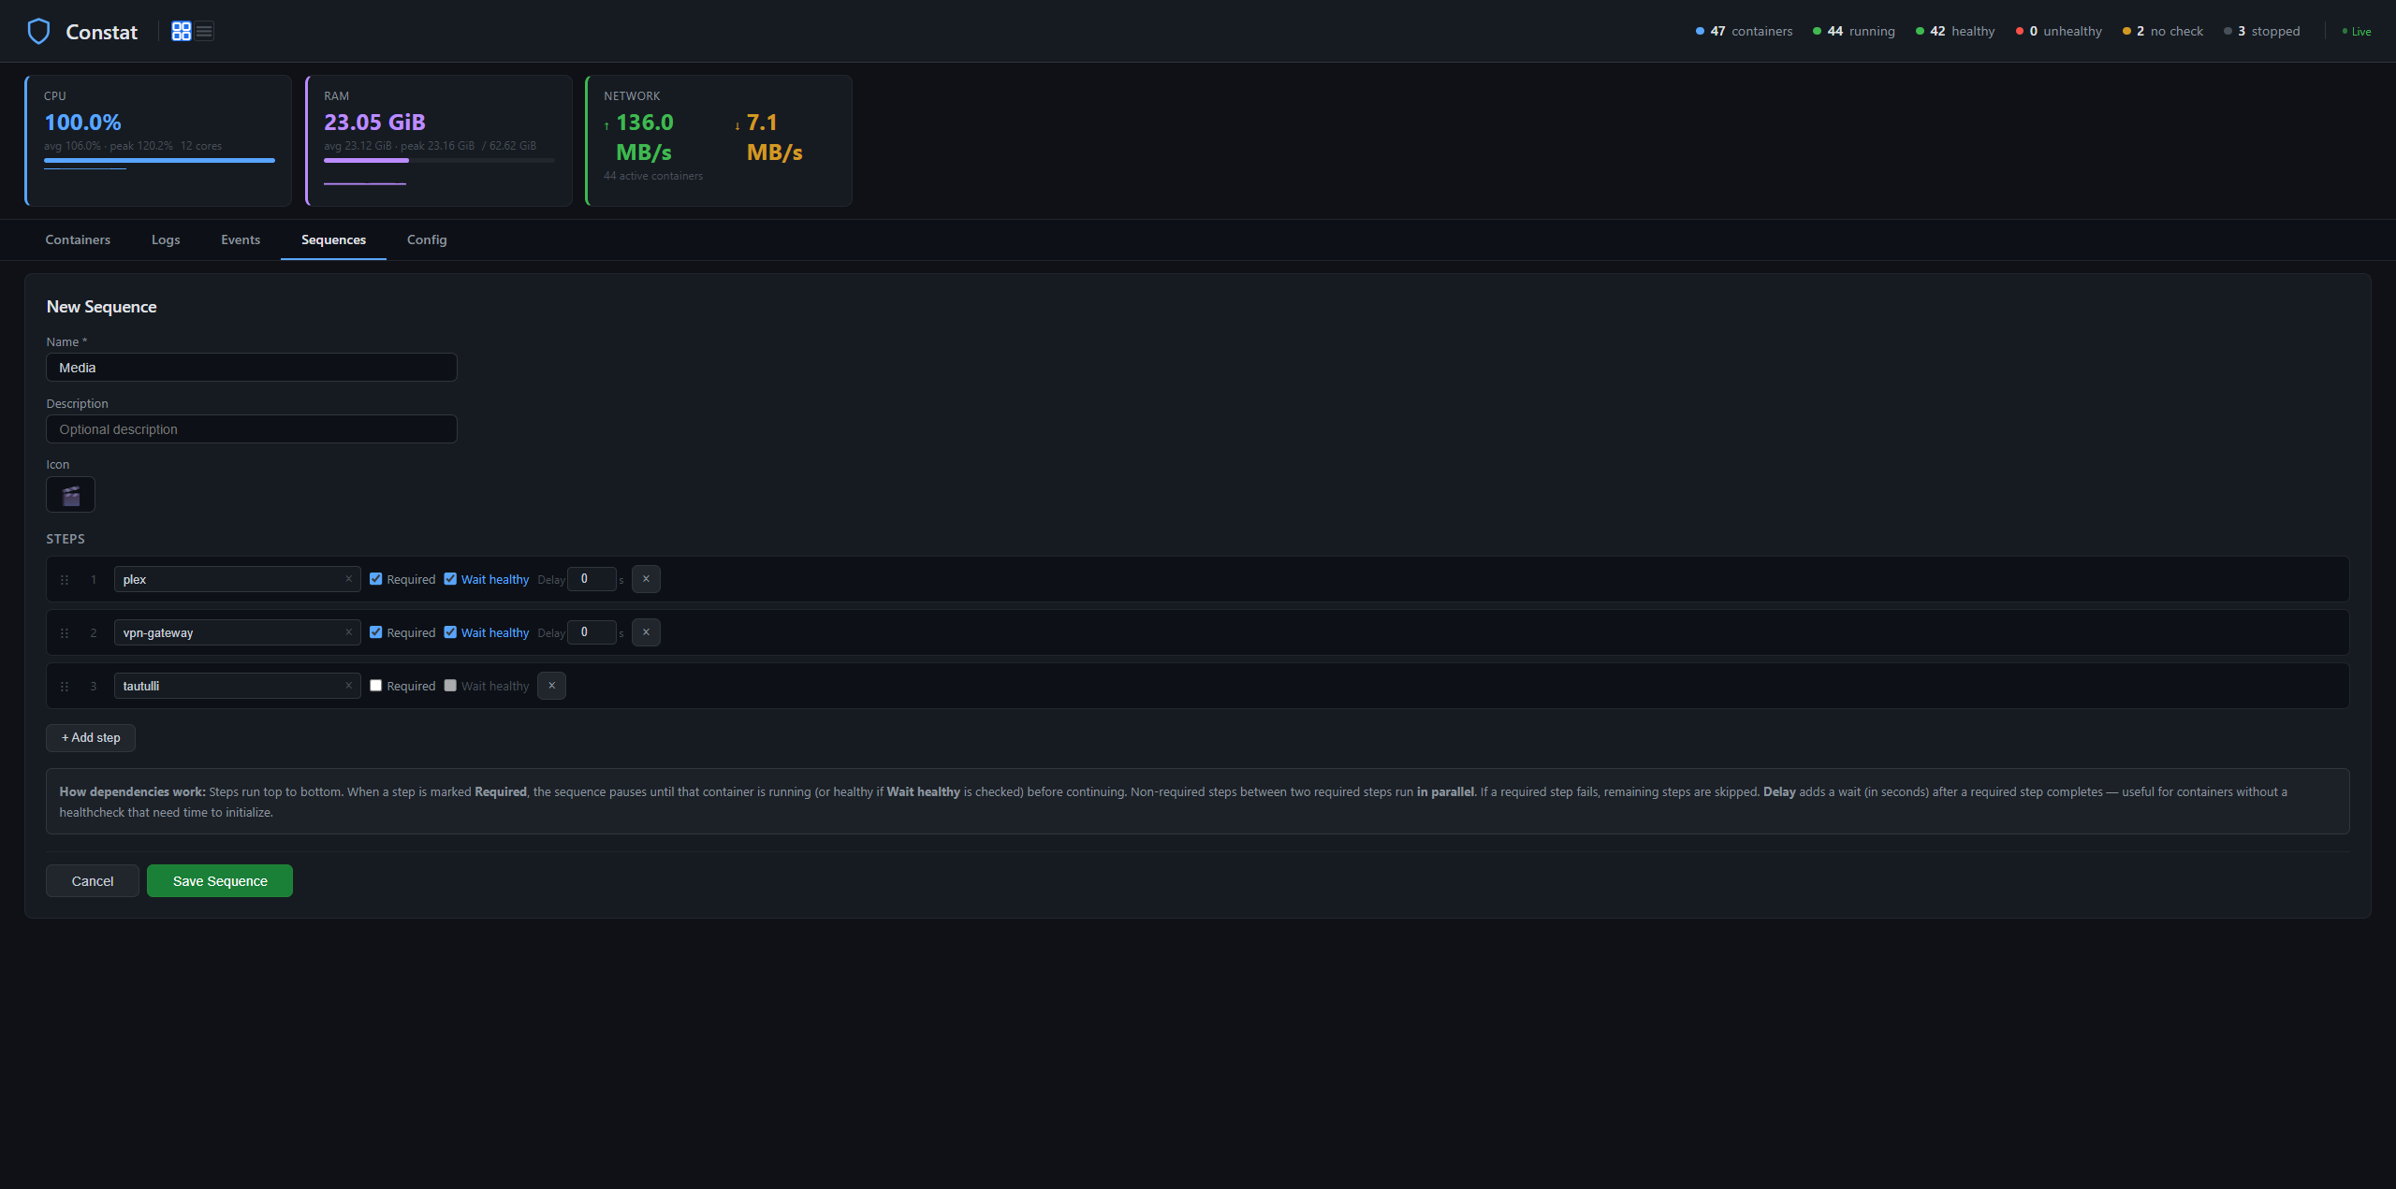Click the 0 unhealthy status

coord(2059,32)
